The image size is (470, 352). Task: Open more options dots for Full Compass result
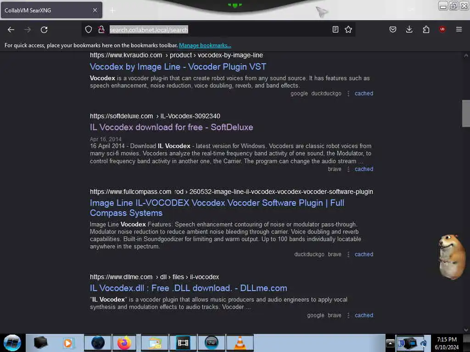click(x=348, y=255)
